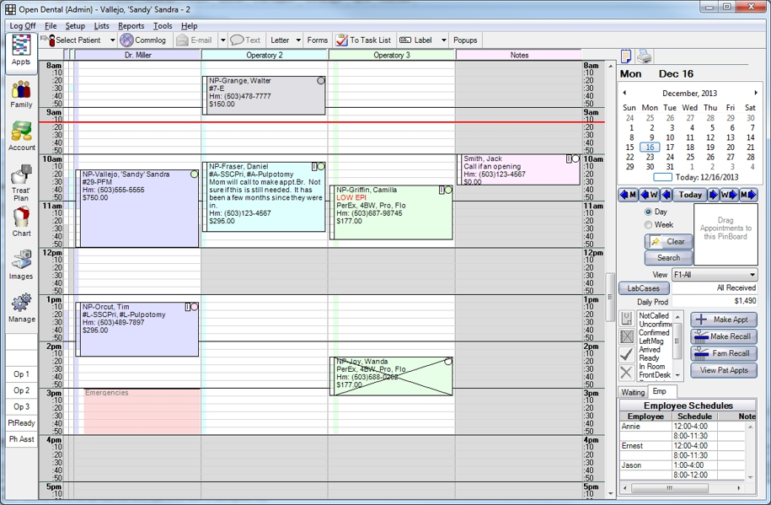771x505 pixels.
Task: Select the Confirmed status in list
Action: pos(655,333)
